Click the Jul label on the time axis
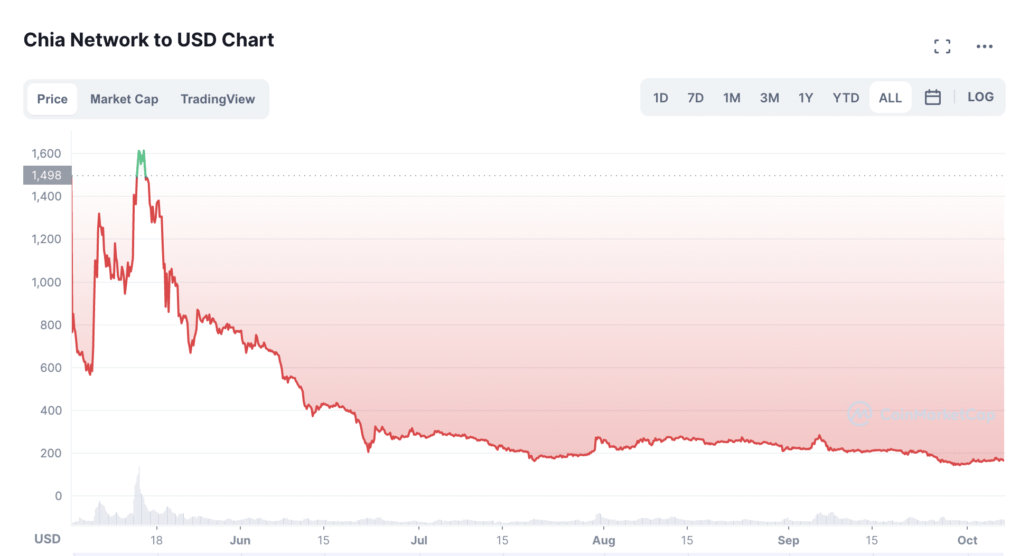 coord(419,540)
